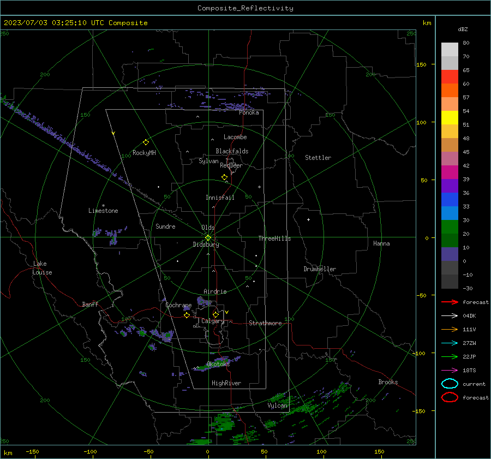This screenshot has height=459, width=491.
Task: Click the Brooks label
Action: coord(388,382)
